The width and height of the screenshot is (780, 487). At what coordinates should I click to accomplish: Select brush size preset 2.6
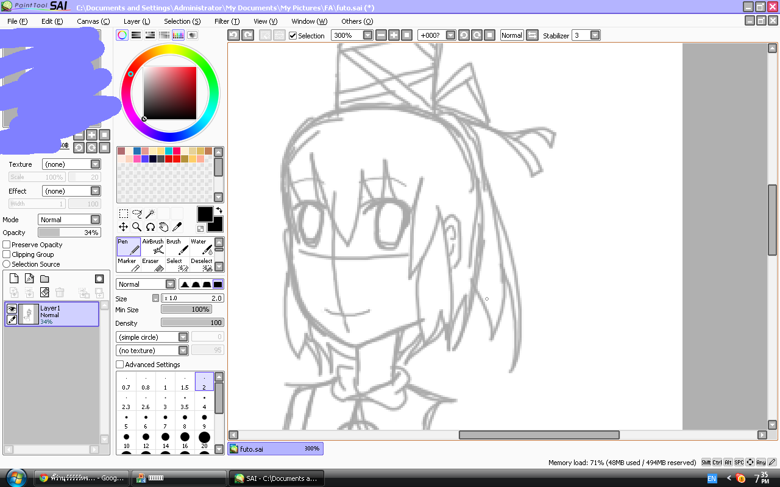(x=146, y=402)
